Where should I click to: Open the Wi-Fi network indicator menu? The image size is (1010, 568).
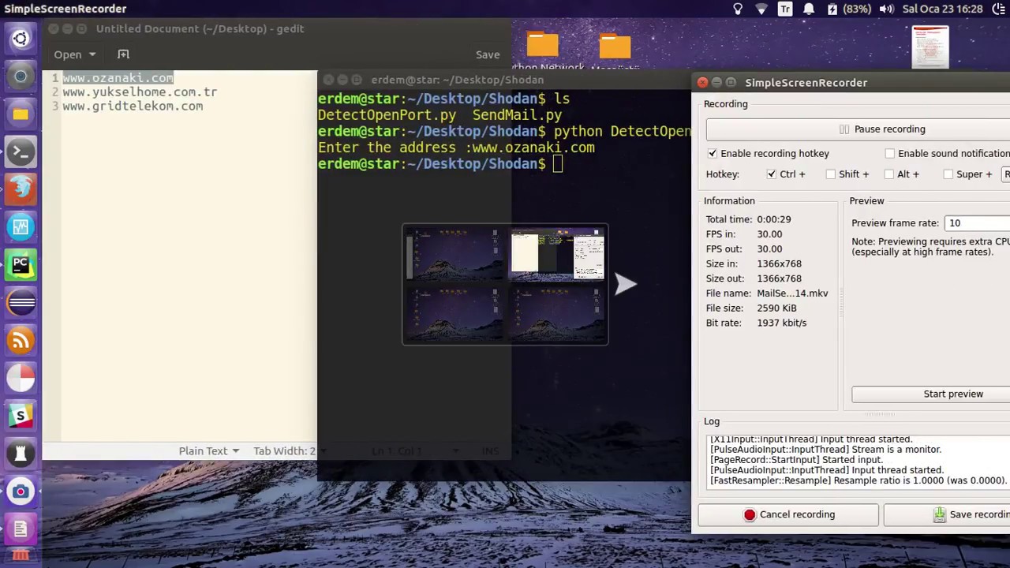761,9
